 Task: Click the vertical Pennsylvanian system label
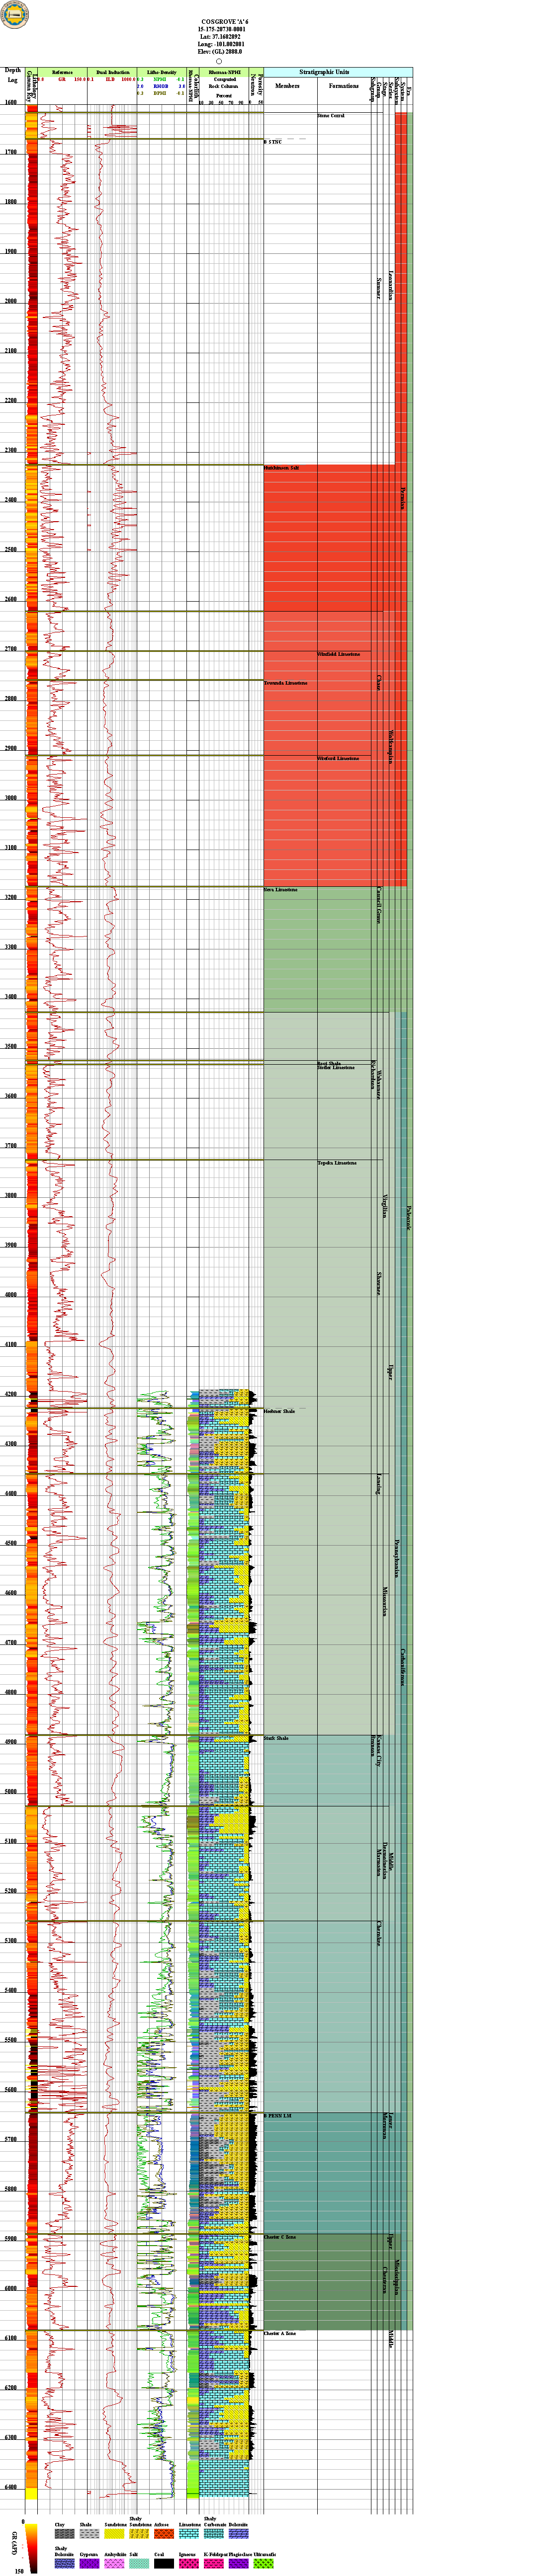click(397, 1558)
